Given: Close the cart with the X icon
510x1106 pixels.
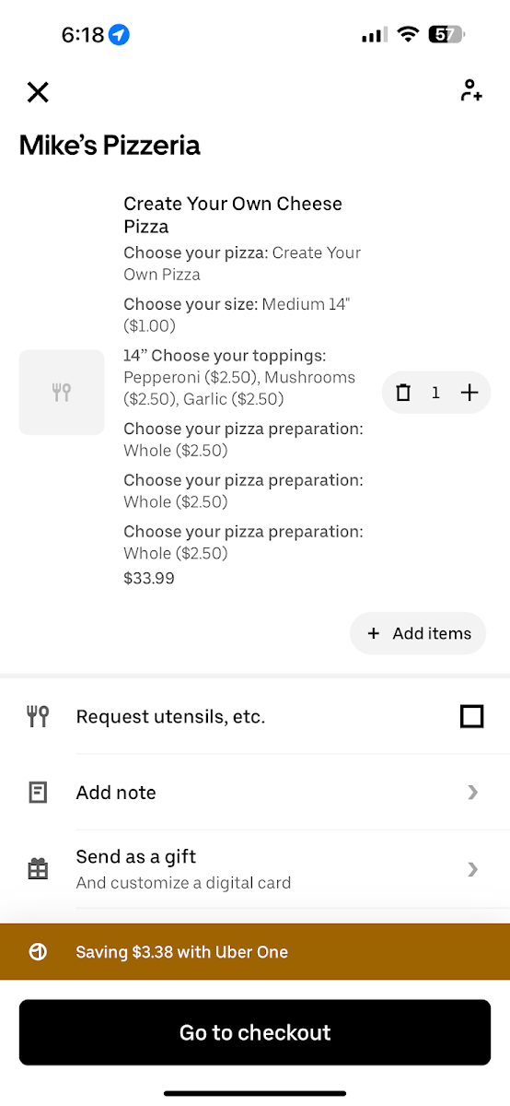Looking at the screenshot, I should (38, 91).
